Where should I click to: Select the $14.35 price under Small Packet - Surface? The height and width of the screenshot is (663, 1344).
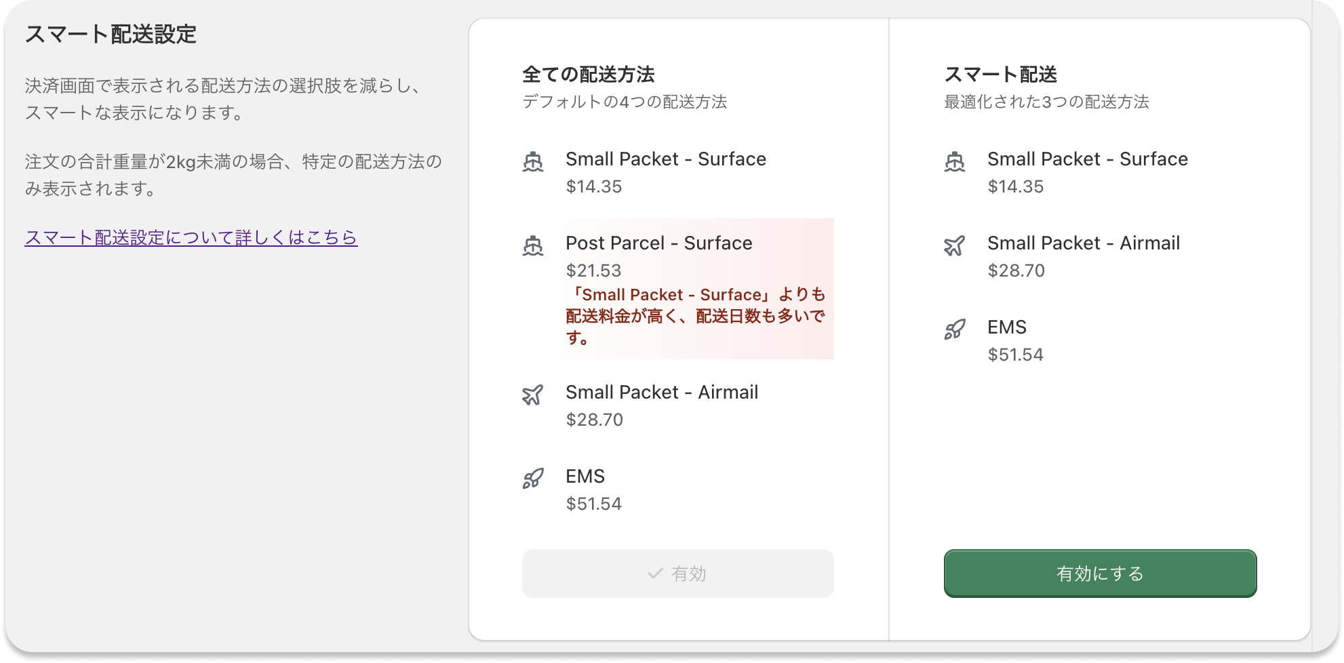coord(593,186)
